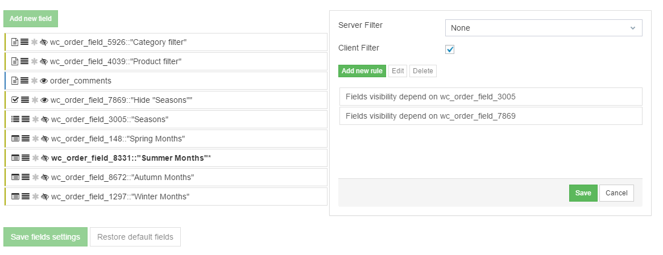The image size is (663, 255).
Task: Click the required asterisk icon on order_comments row
Action: [34, 81]
